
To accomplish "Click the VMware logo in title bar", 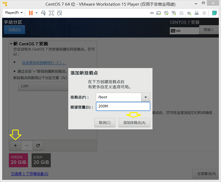I will coord(5,4).
